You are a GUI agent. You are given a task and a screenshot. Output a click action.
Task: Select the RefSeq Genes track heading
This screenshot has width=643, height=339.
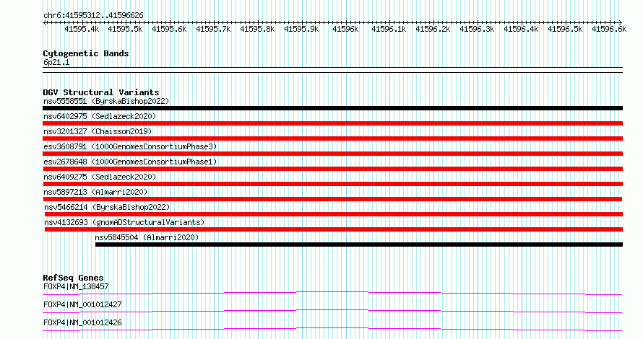coord(73,278)
